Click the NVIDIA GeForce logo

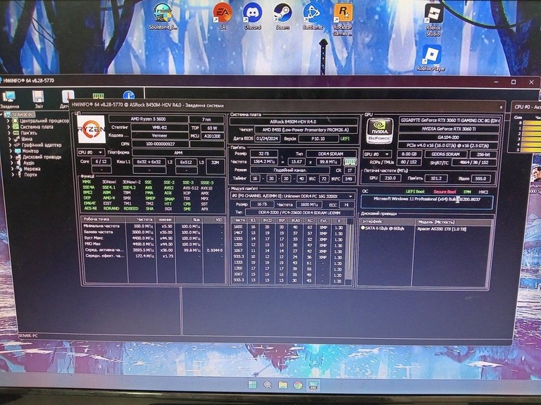[380, 131]
